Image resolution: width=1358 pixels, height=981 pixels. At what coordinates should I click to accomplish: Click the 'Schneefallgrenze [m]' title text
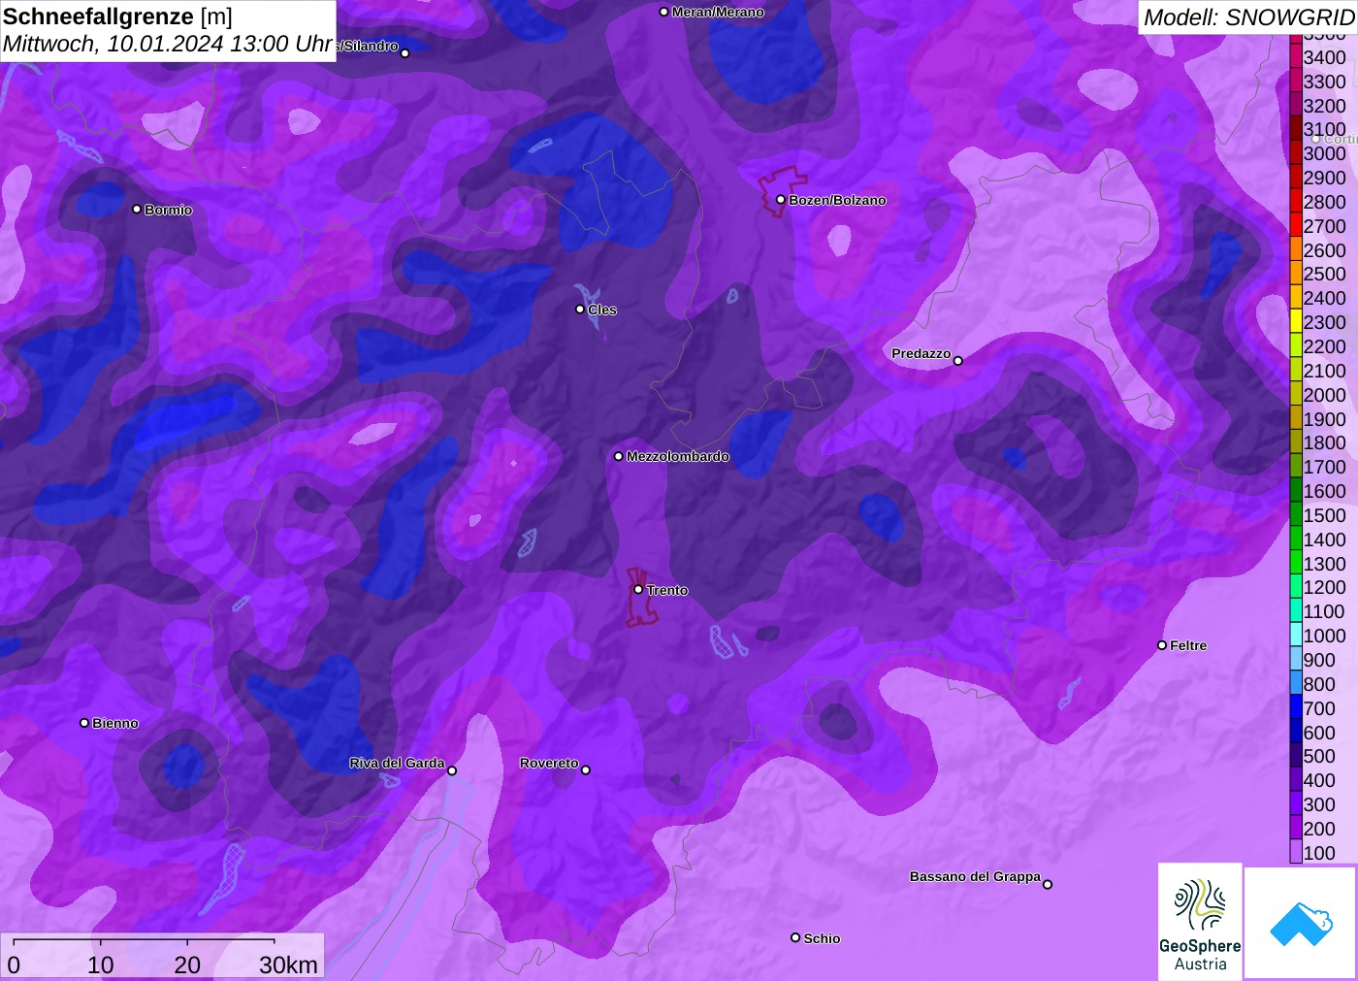(x=117, y=16)
